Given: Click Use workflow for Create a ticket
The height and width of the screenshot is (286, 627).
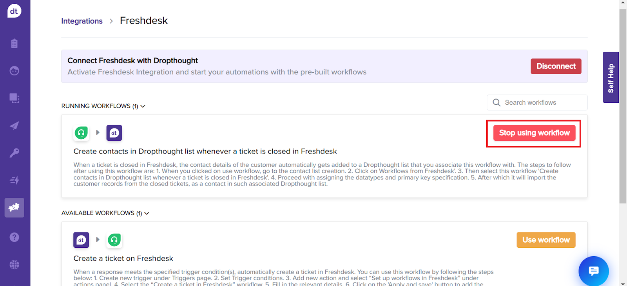Looking at the screenshot, I should [546, 240].
